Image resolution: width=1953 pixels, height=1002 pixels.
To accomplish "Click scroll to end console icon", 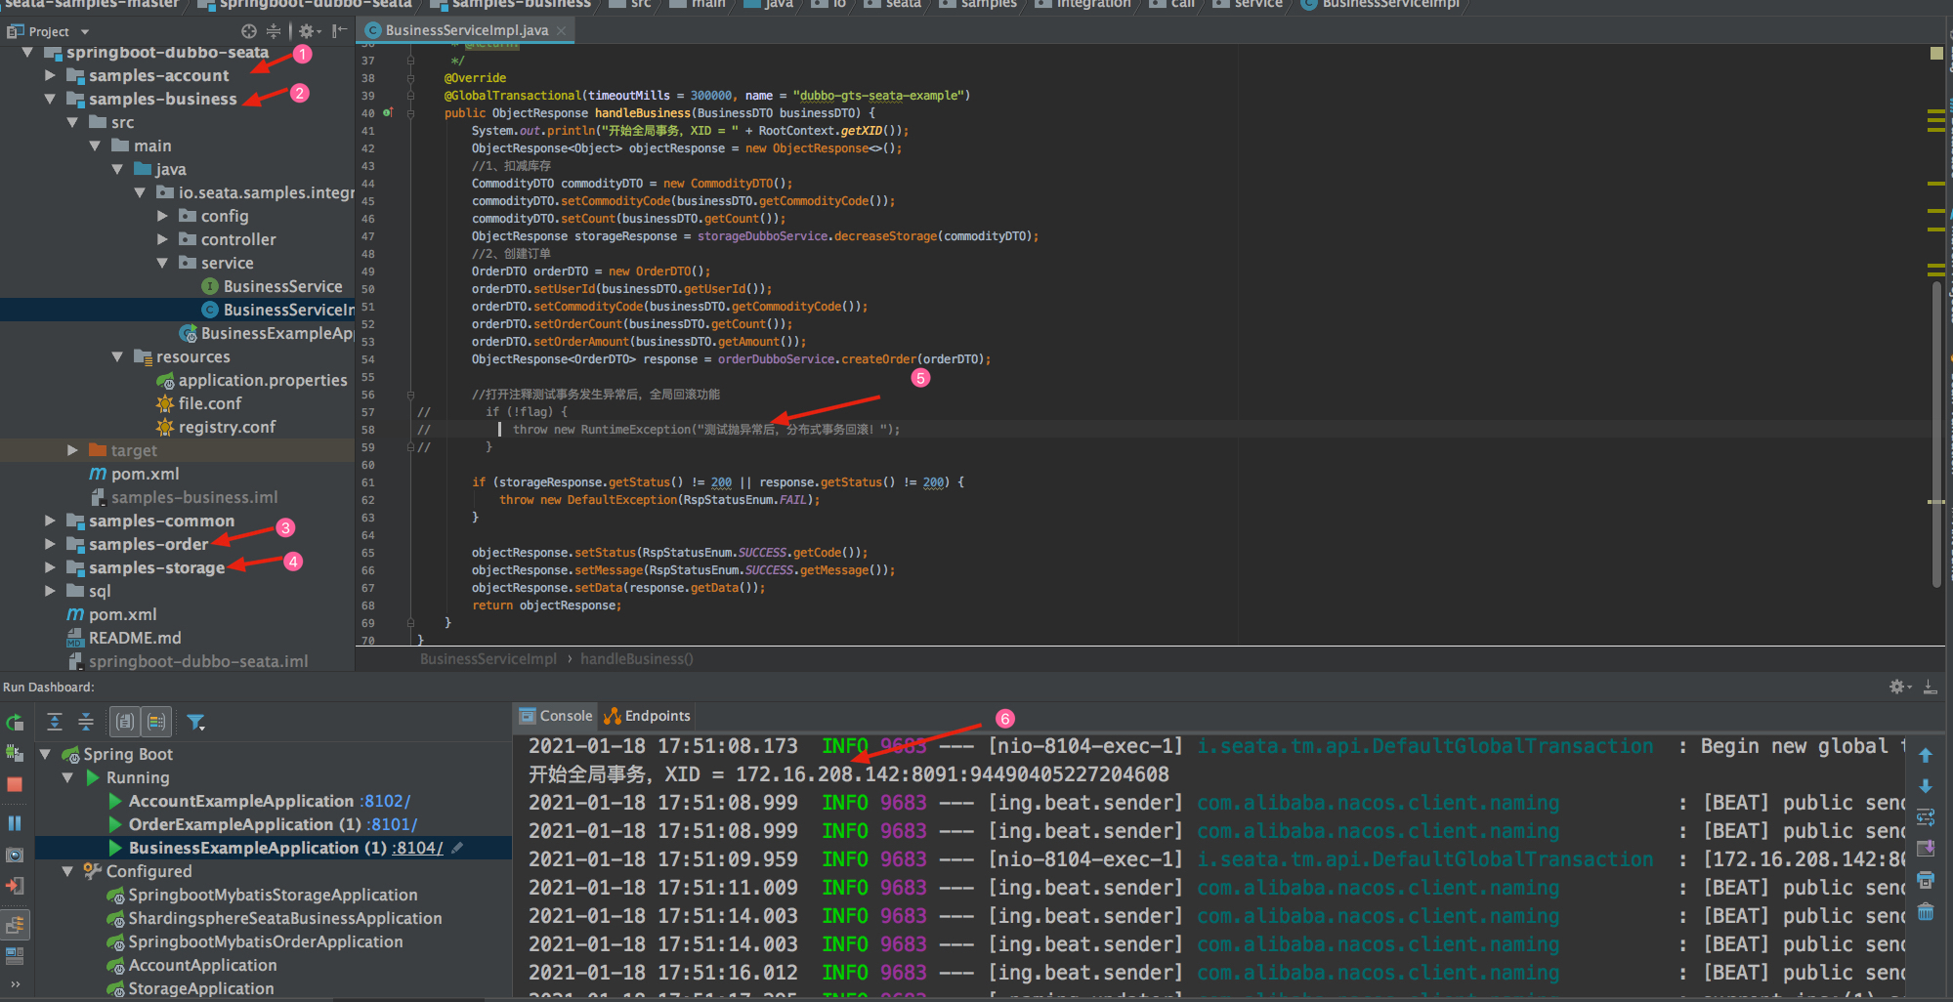I will (1925, 849).
